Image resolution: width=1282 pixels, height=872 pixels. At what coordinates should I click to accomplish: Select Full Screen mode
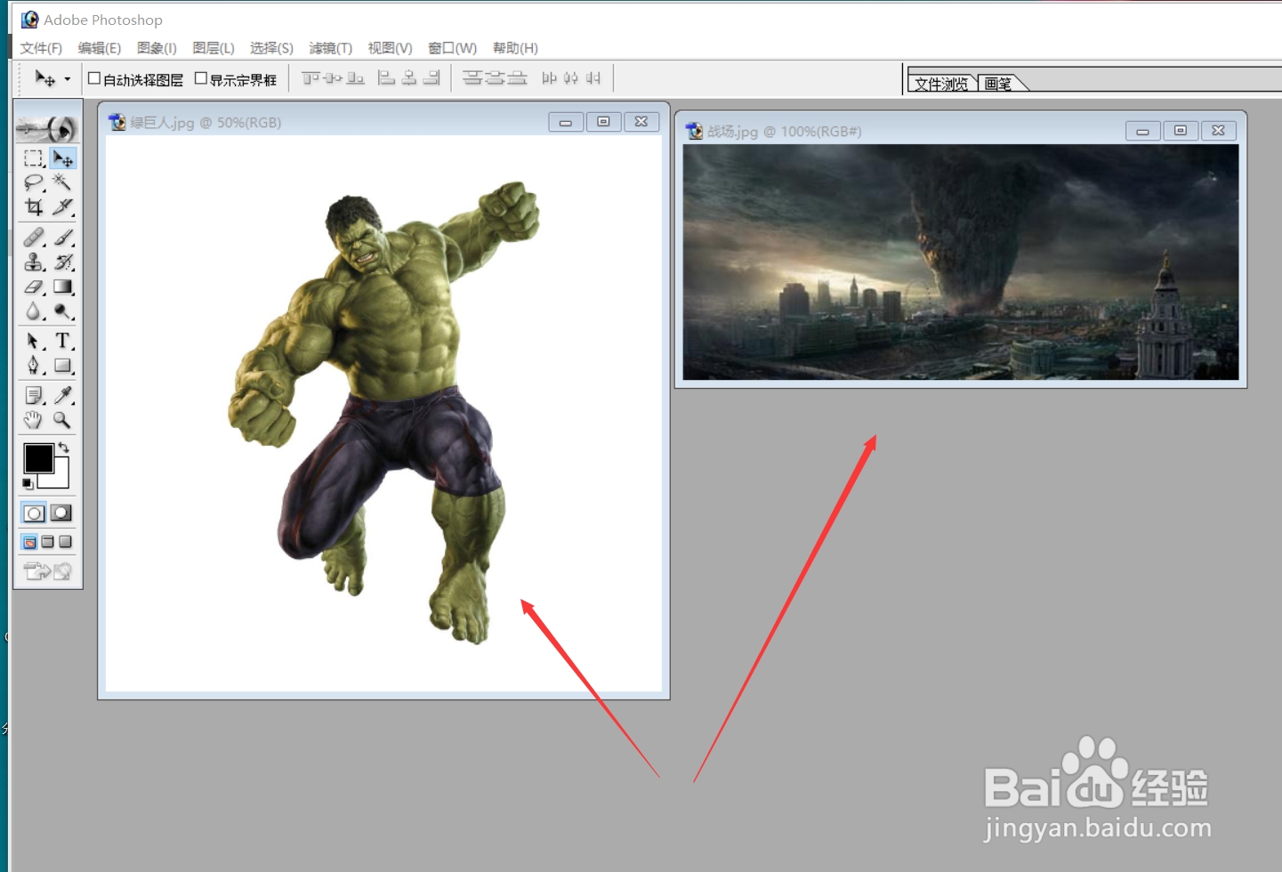pyautogui.click(x=65, y=542)
